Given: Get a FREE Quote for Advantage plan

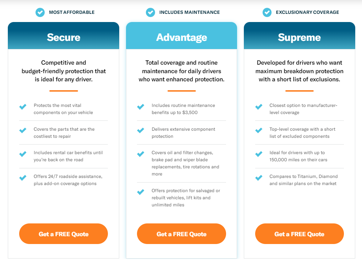Looking at the screenshot, I should (x=181, y=234).
